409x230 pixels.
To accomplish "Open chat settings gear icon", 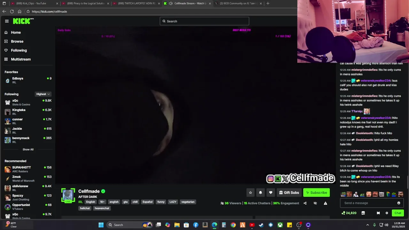I will point(387,213).
